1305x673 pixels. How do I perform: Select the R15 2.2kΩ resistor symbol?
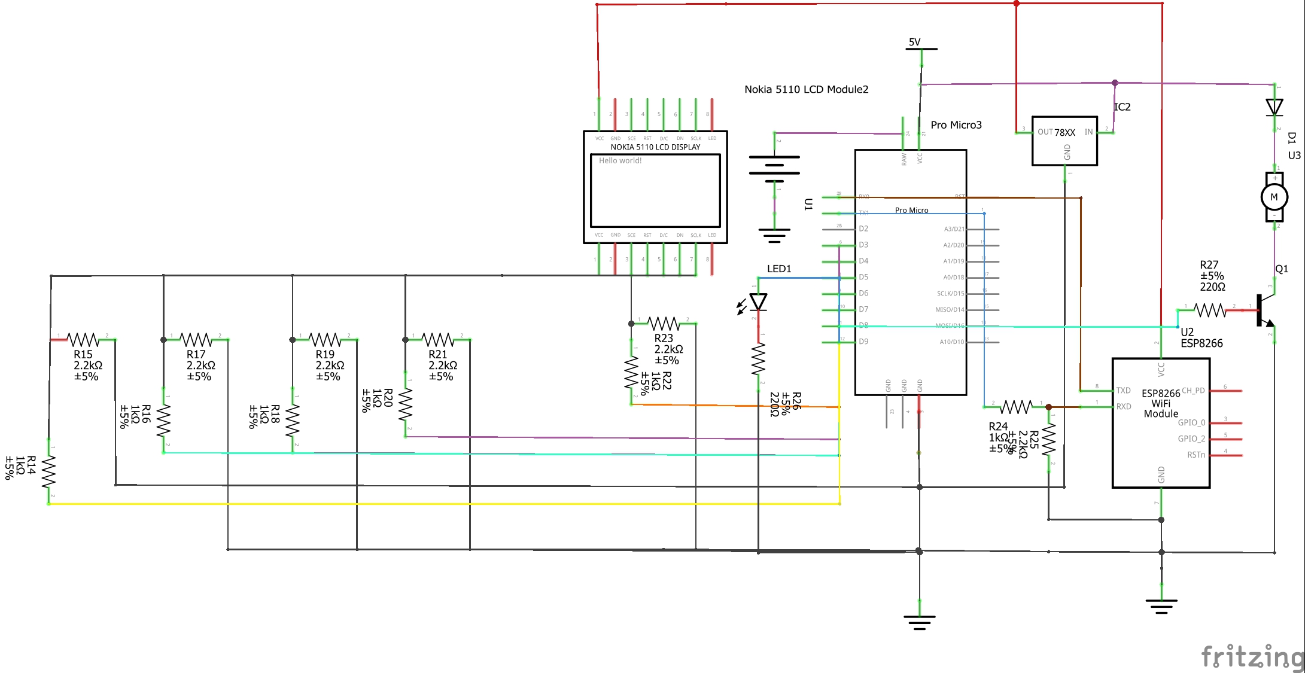(x=83, y=340)
